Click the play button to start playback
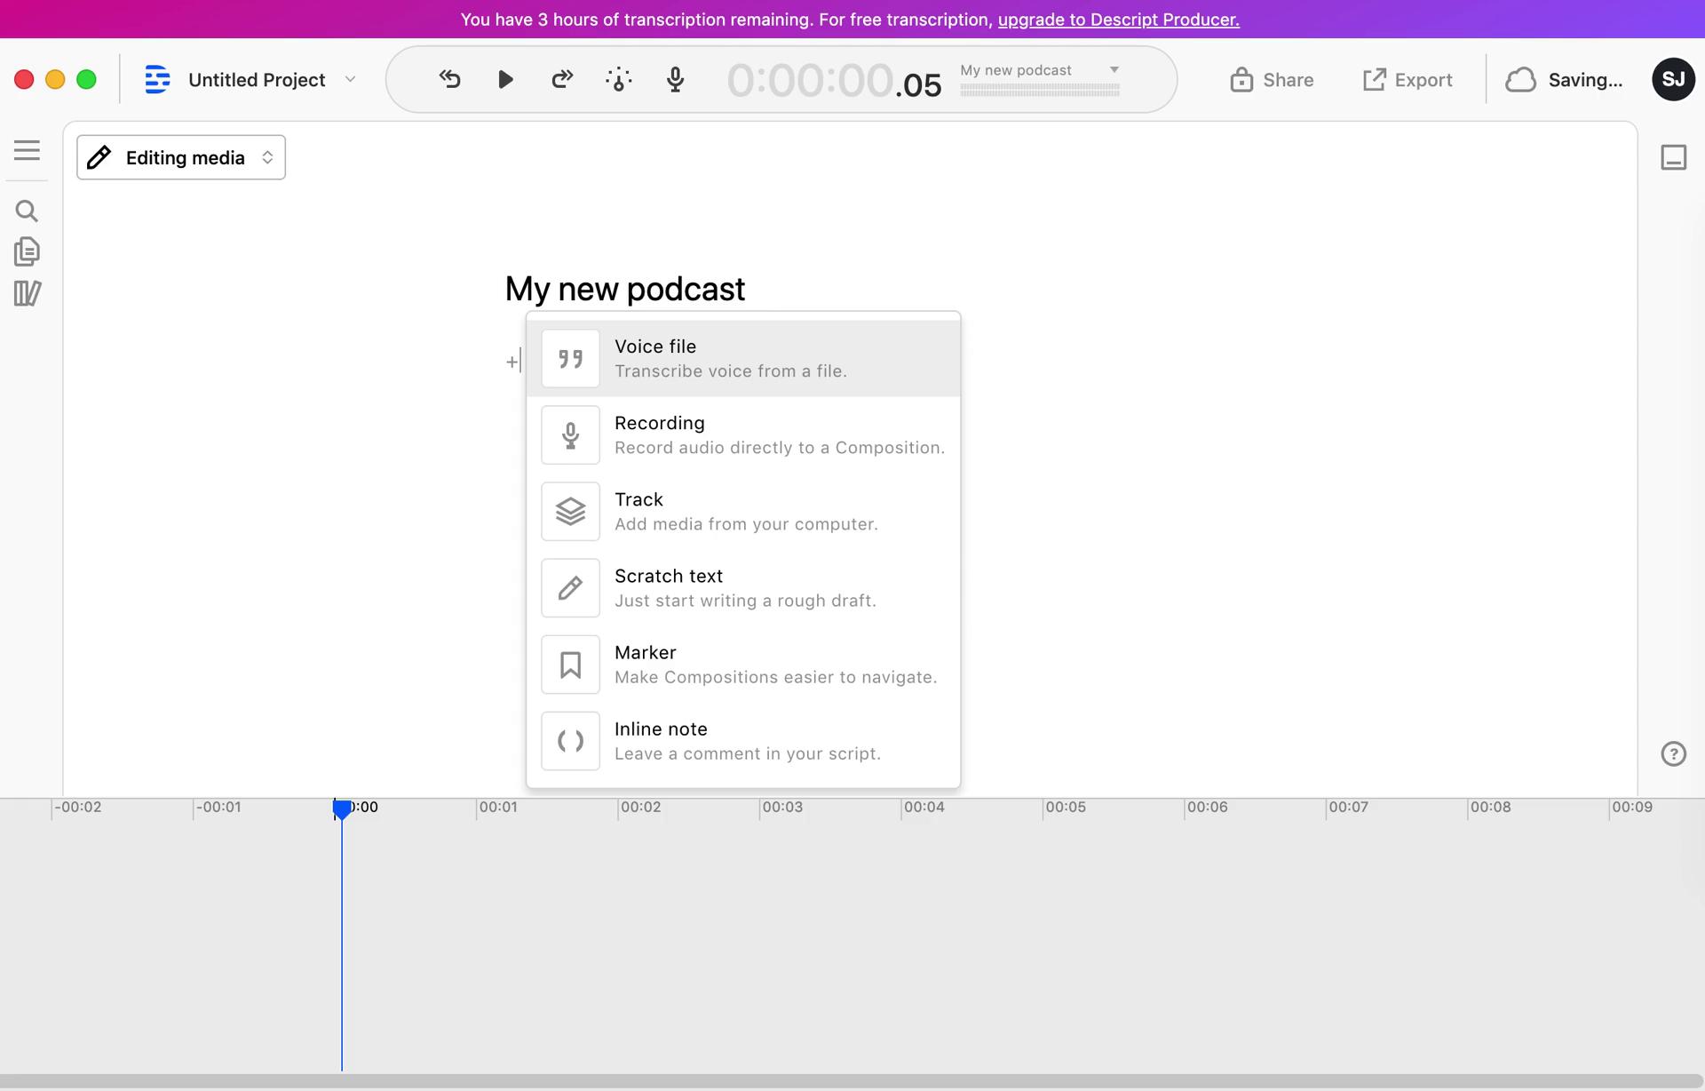 [x=504, y=78]
